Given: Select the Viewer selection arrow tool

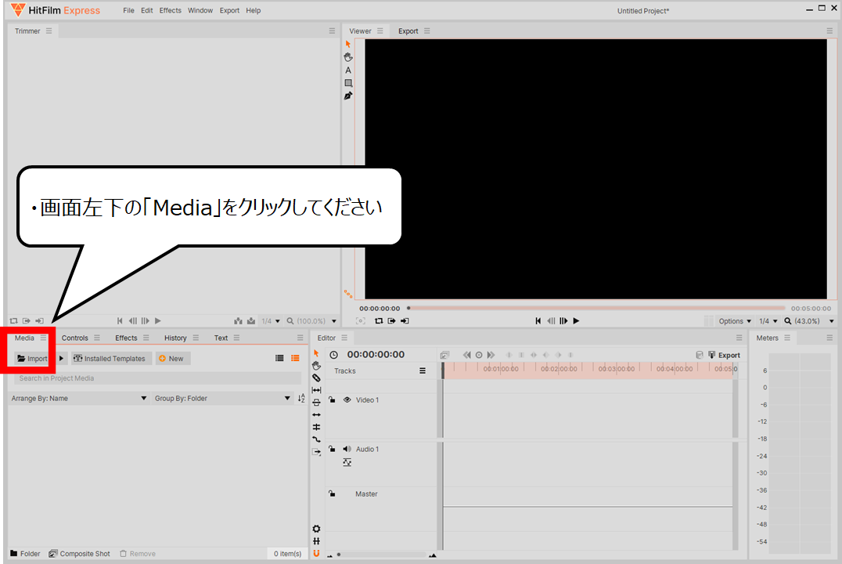Looking at the screenshot, I should click(348, 44).
